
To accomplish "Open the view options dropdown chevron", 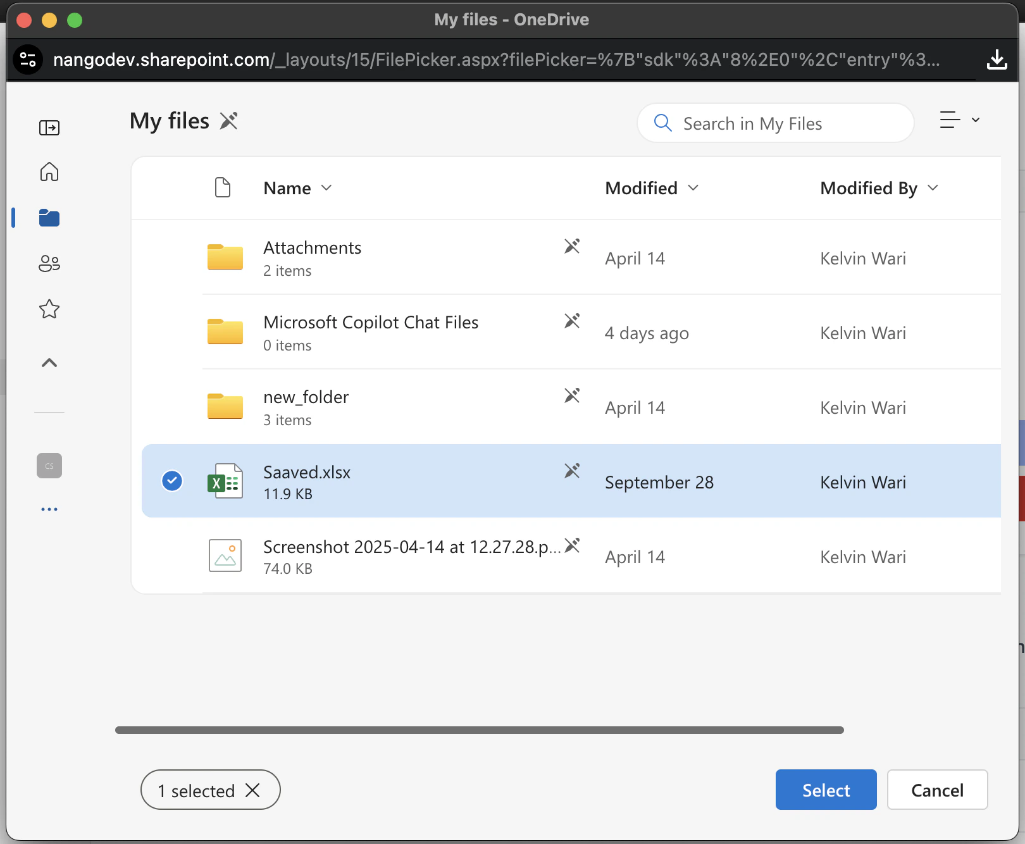I will (x=974, y=120).
